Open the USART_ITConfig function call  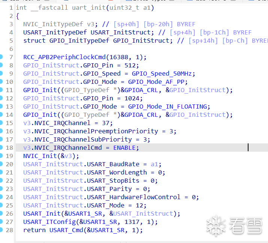coord(49,222)
